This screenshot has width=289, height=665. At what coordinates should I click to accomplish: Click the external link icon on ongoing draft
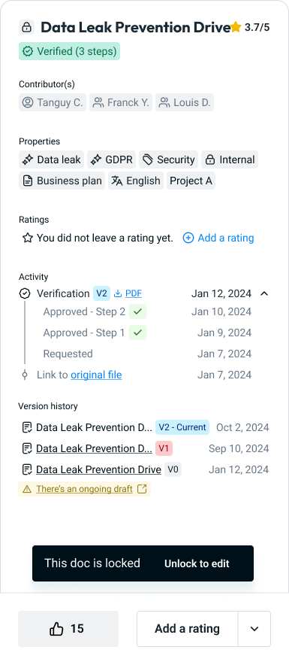point(143,489)
